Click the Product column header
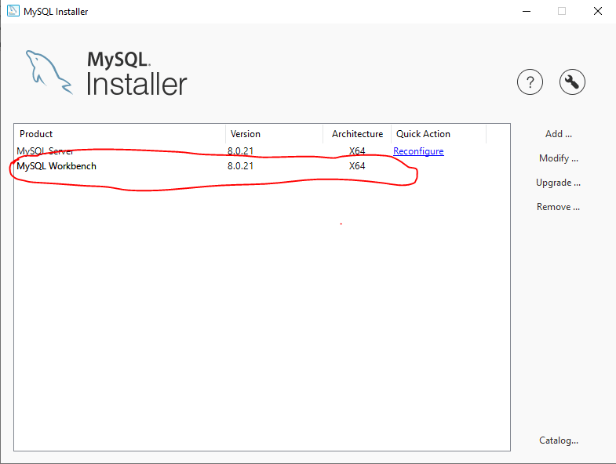 120,134
